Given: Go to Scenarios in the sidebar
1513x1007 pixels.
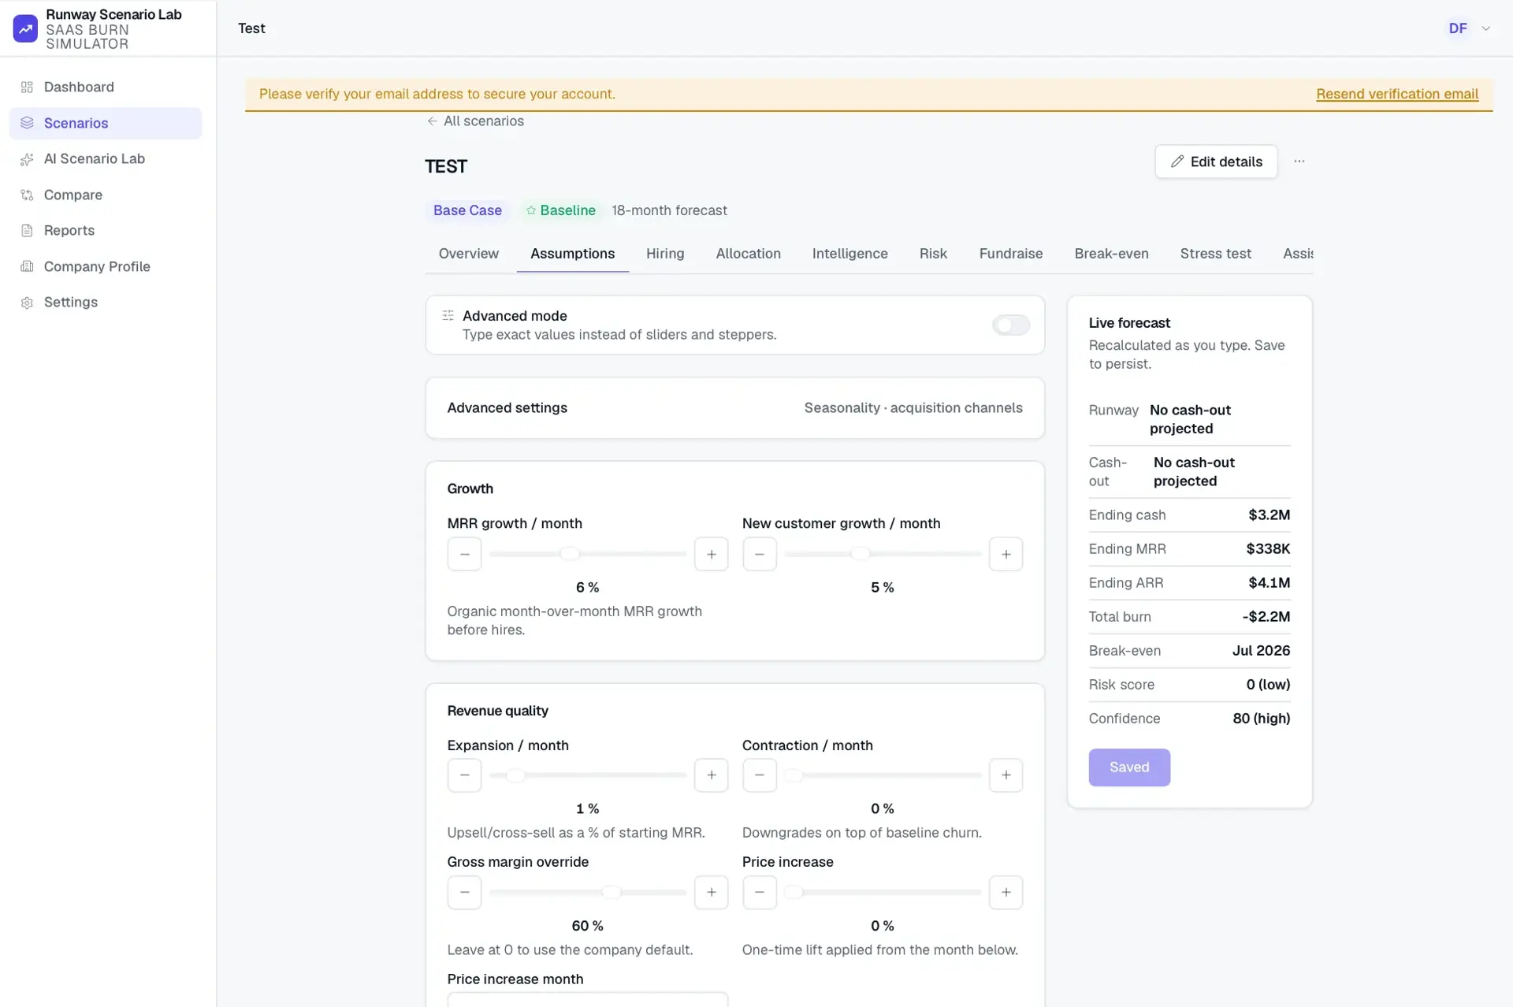Looking at the screenshot, I should pos(106,123).
